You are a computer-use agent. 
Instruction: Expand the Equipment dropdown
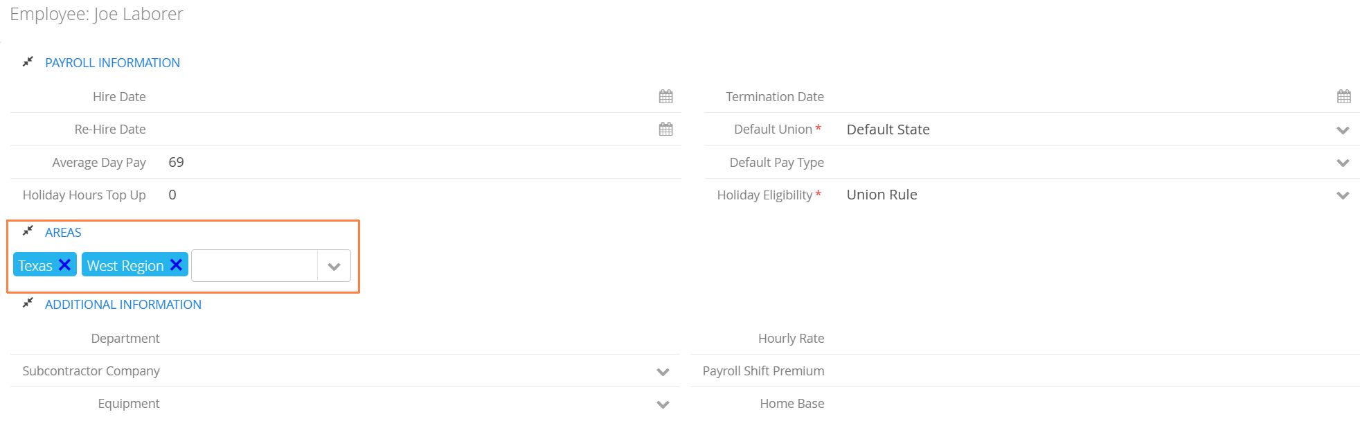[x=663, y=404]
